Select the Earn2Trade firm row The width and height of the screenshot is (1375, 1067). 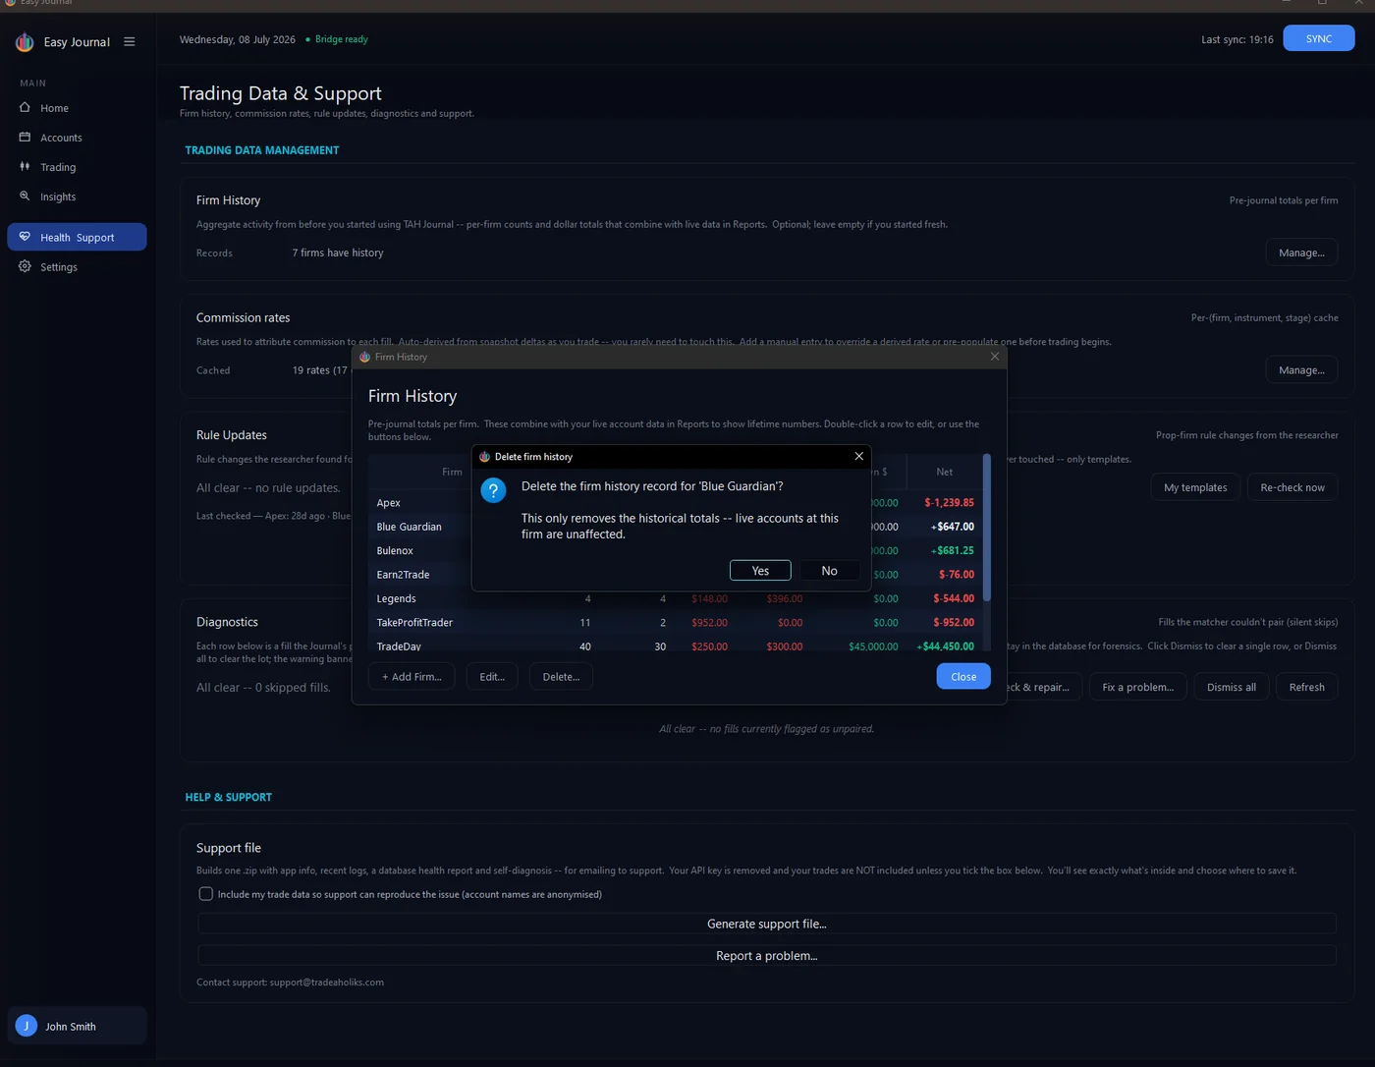point(676,574)
